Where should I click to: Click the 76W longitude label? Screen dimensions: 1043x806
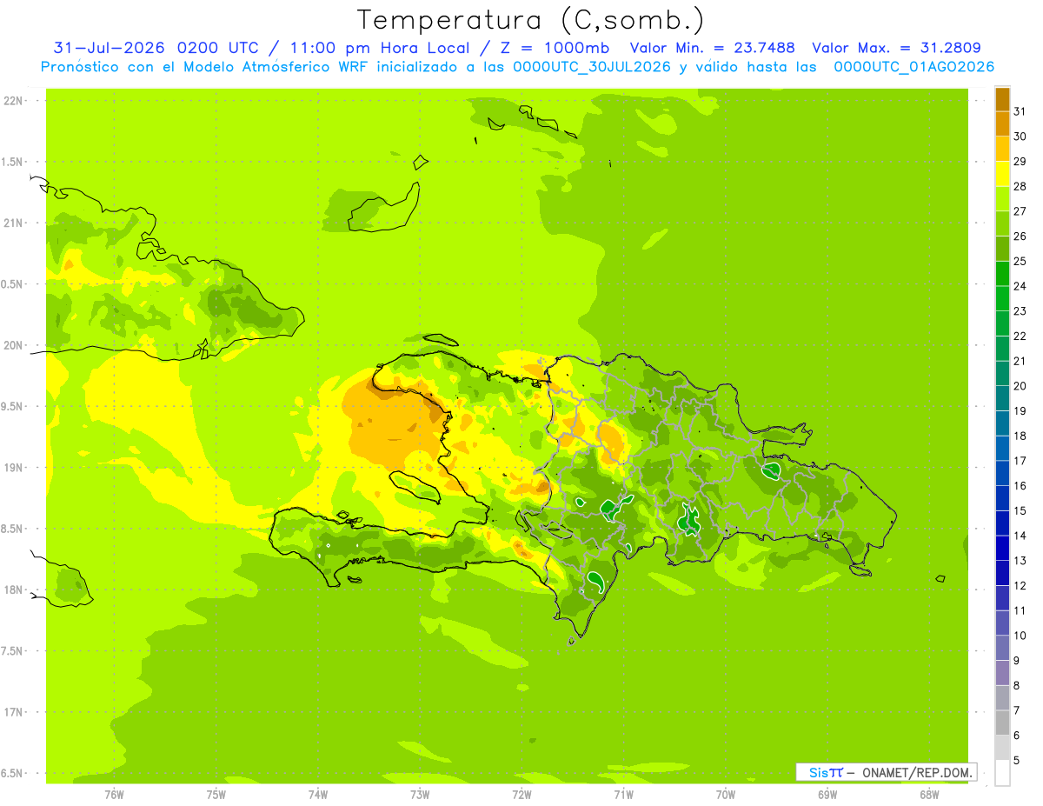coord(114,794)
